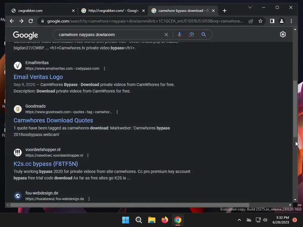Open the Windows Start menu

(125, 220)
